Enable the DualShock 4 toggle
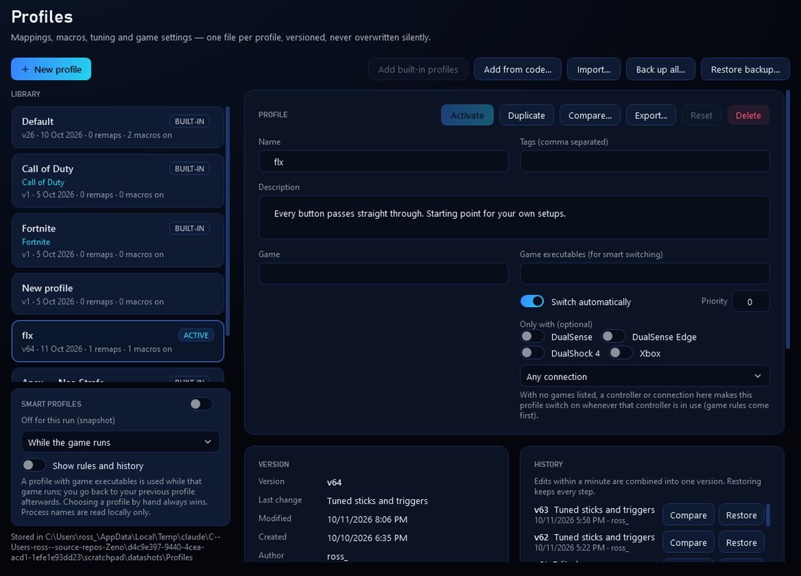Viewport: 801px width, 576px height. tap(532, 352)
